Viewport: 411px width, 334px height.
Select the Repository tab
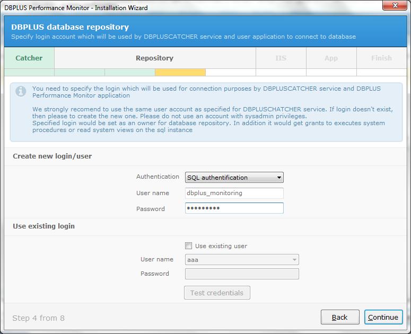(155, 58)
